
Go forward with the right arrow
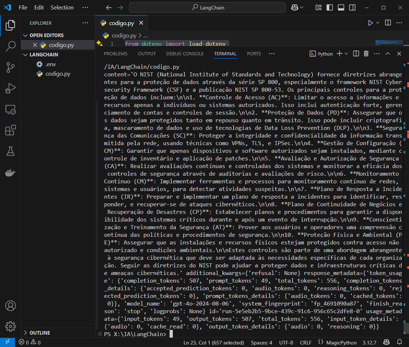point(120,8)
